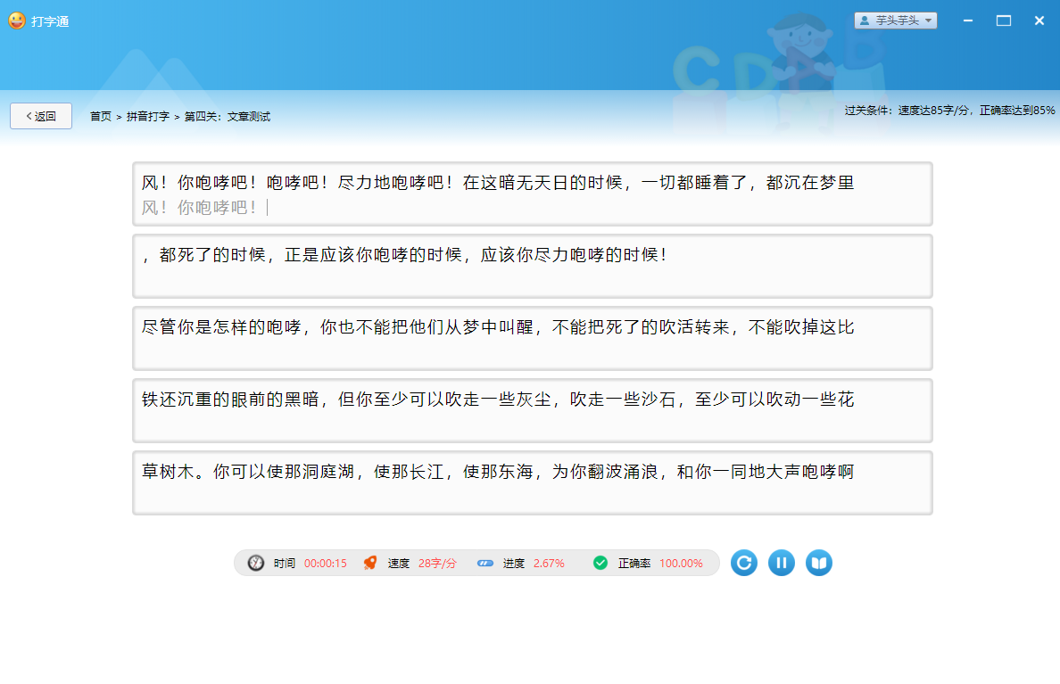Click the 返回 back button
Viewport: 1060px width, 684px height.
[41, 116]
